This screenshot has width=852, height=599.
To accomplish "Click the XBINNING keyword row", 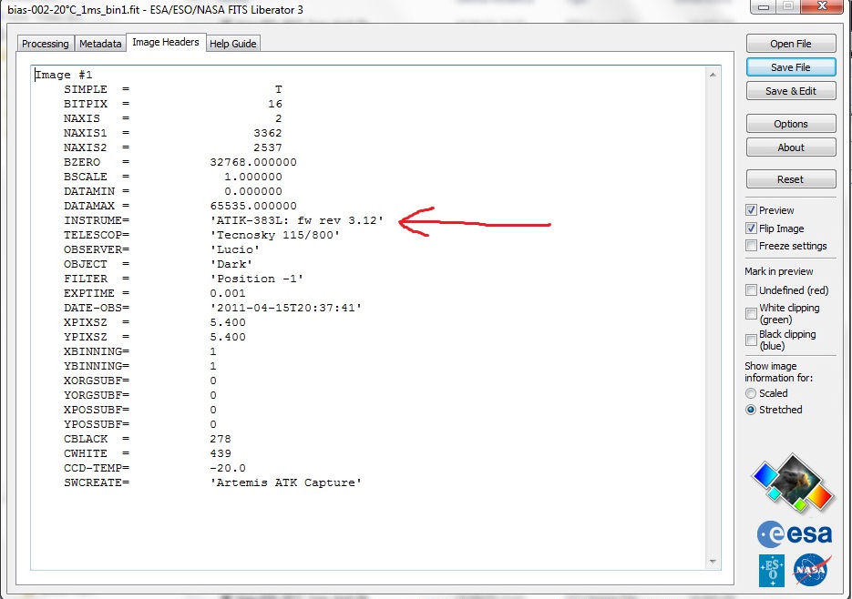I will (x=140, y=351).
